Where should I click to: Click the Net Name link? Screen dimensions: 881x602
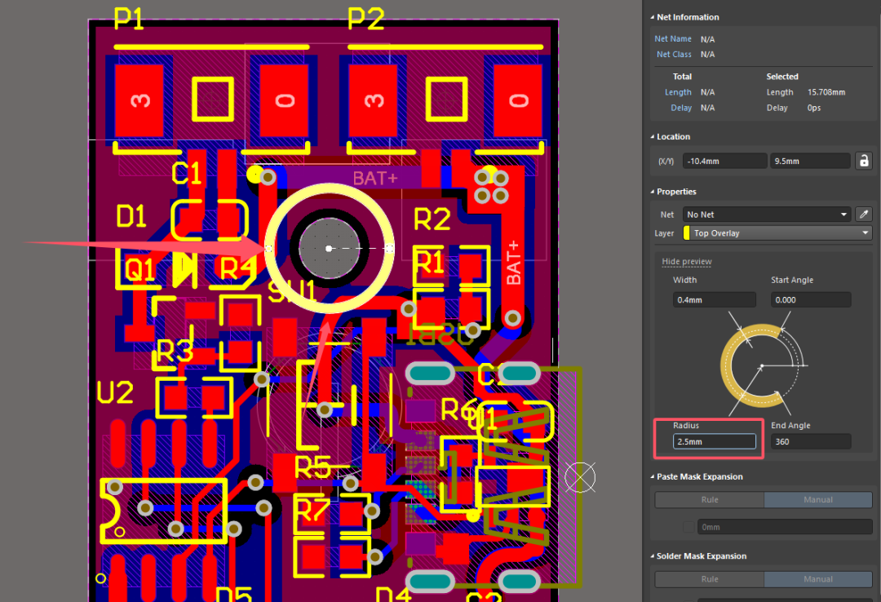tap(672, 39)
